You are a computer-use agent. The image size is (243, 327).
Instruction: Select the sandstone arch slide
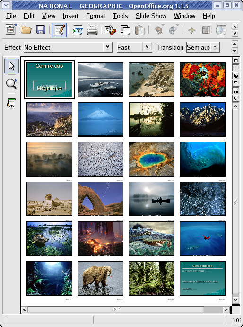100,199
